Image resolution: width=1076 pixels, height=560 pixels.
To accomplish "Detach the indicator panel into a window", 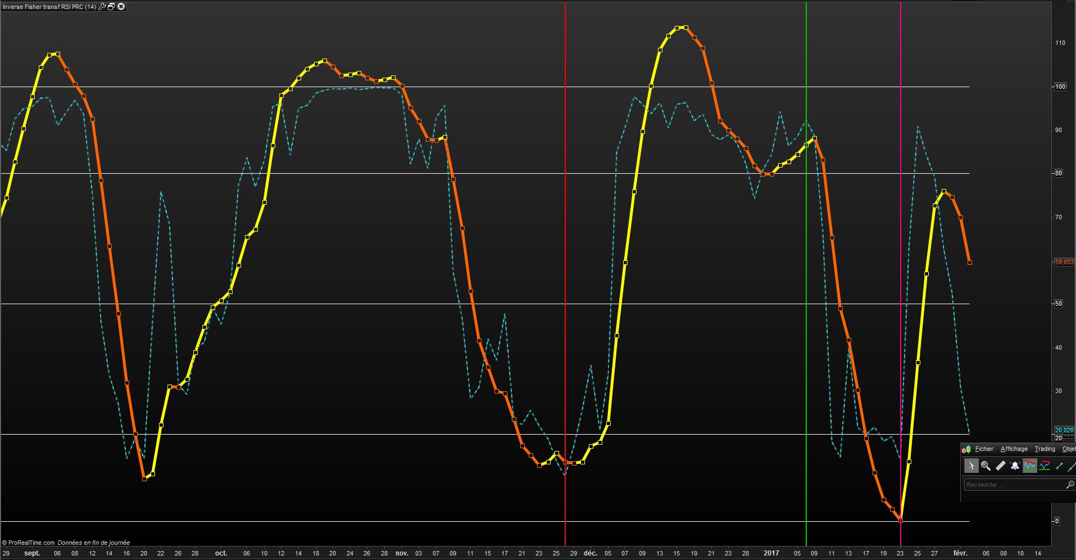I will pos(111,7).
